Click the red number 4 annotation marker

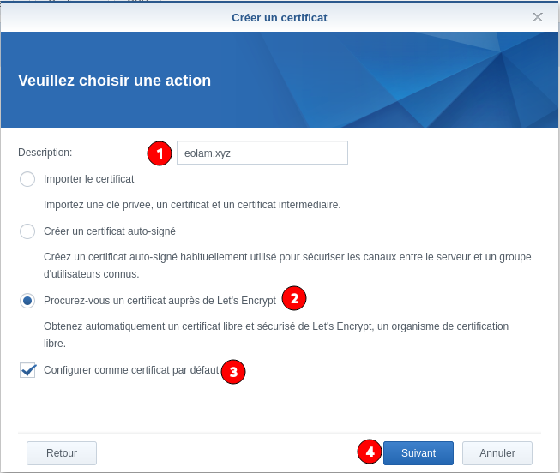coord(370,452)
